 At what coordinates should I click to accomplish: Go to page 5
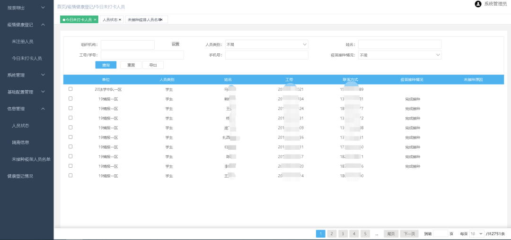(365, 233)
